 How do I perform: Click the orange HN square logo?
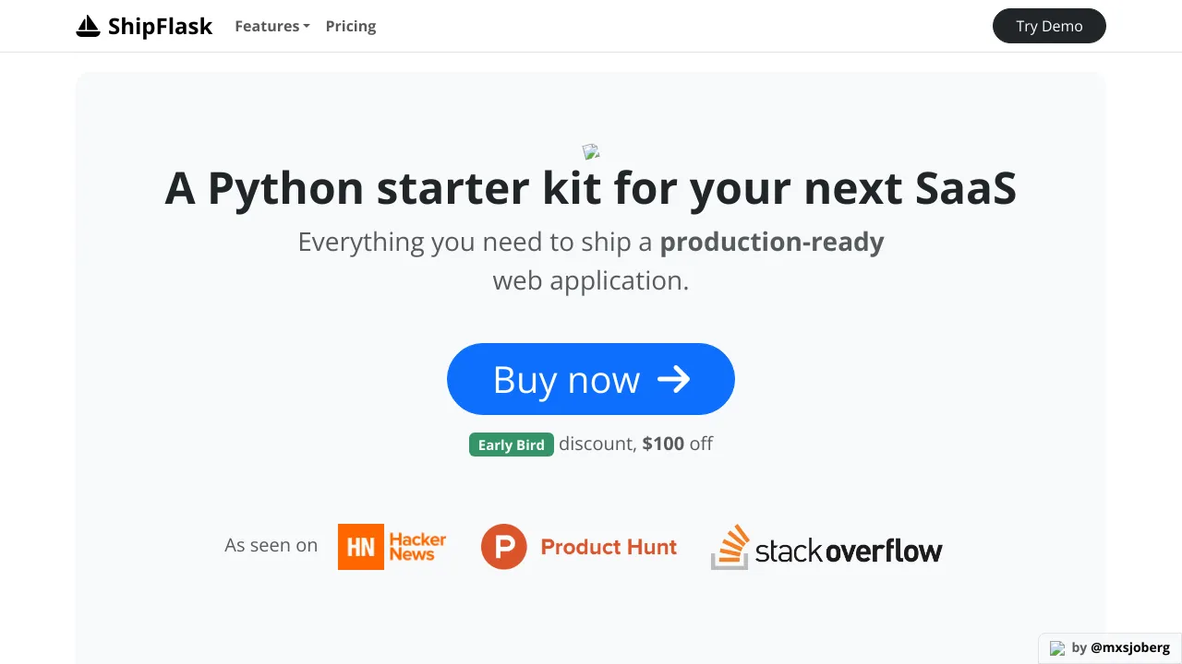tap(361, 547)
